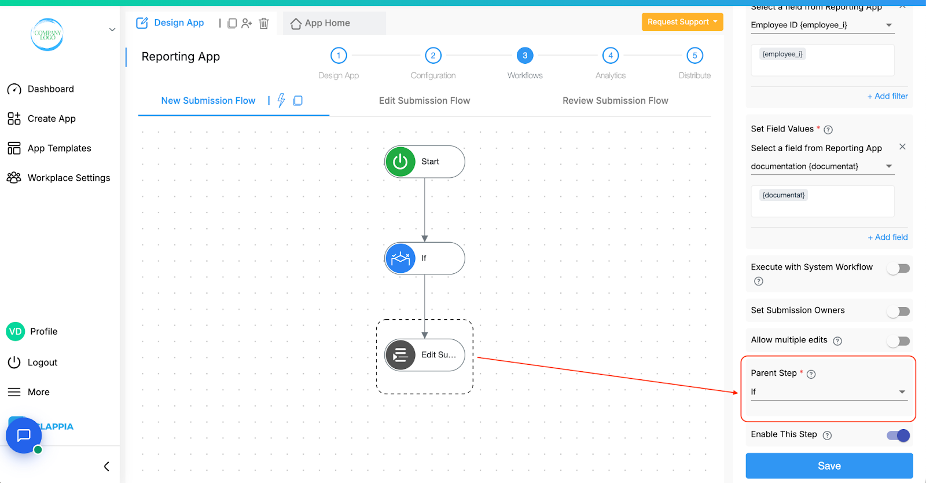Go to step 4 Analytics
Screen dimensions: 926x483
(x=611, y=56)
